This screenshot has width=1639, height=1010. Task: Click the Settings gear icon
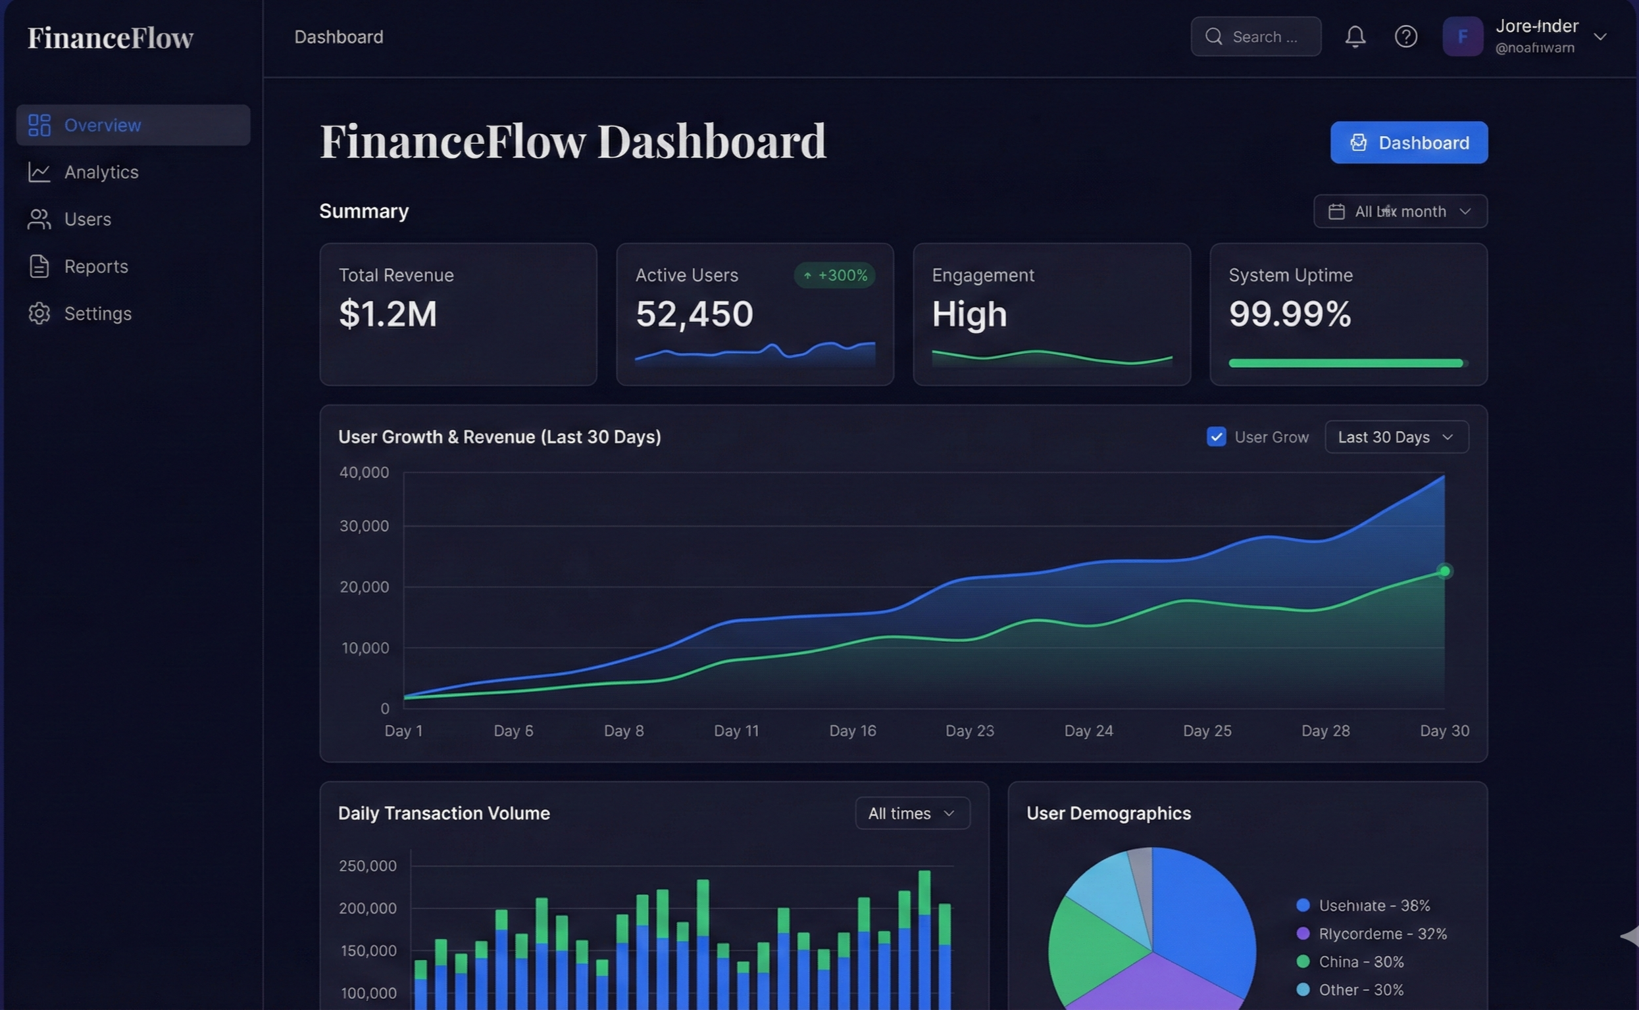[x=39, y=313]
